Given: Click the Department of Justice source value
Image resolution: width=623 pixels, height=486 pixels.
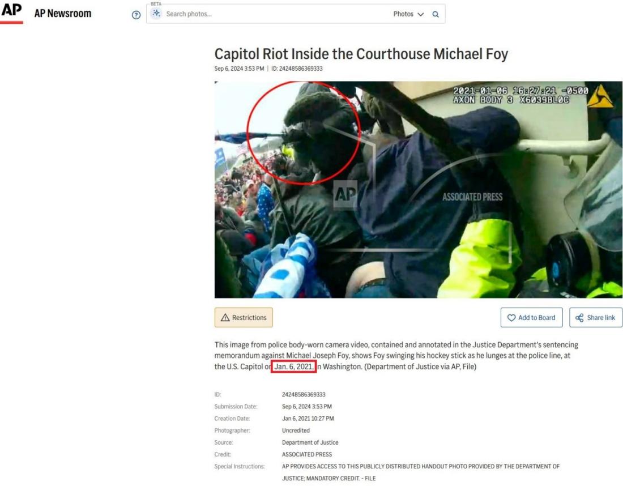Looking at the screenshot, I should tap(310, 442).
